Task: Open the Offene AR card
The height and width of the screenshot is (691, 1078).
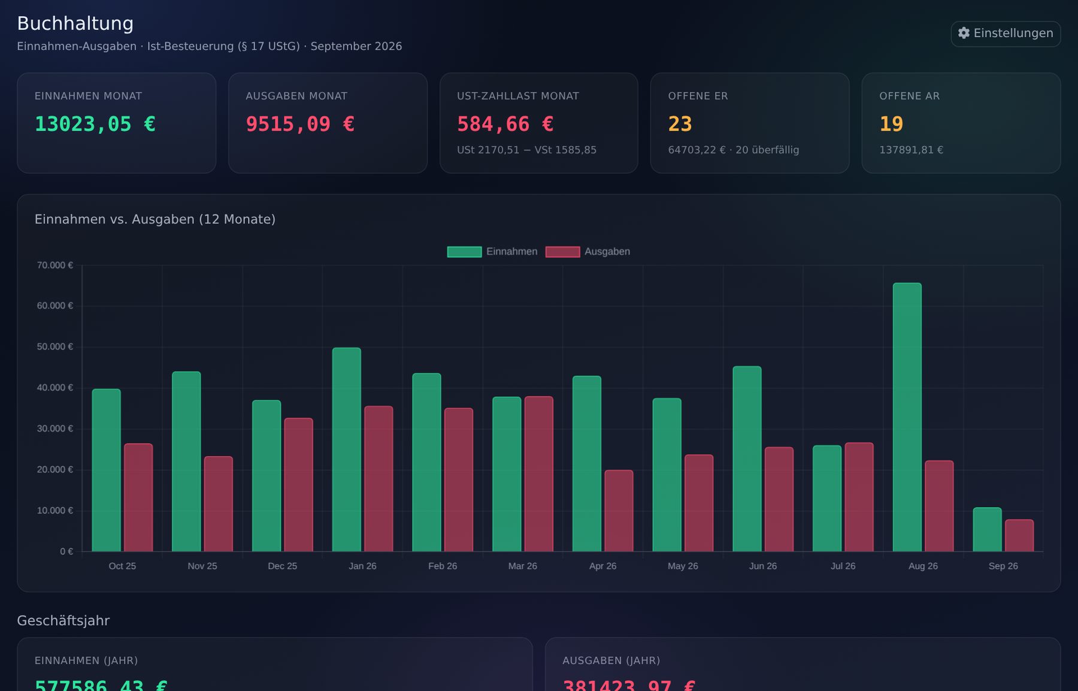Action: coord(961,123)
